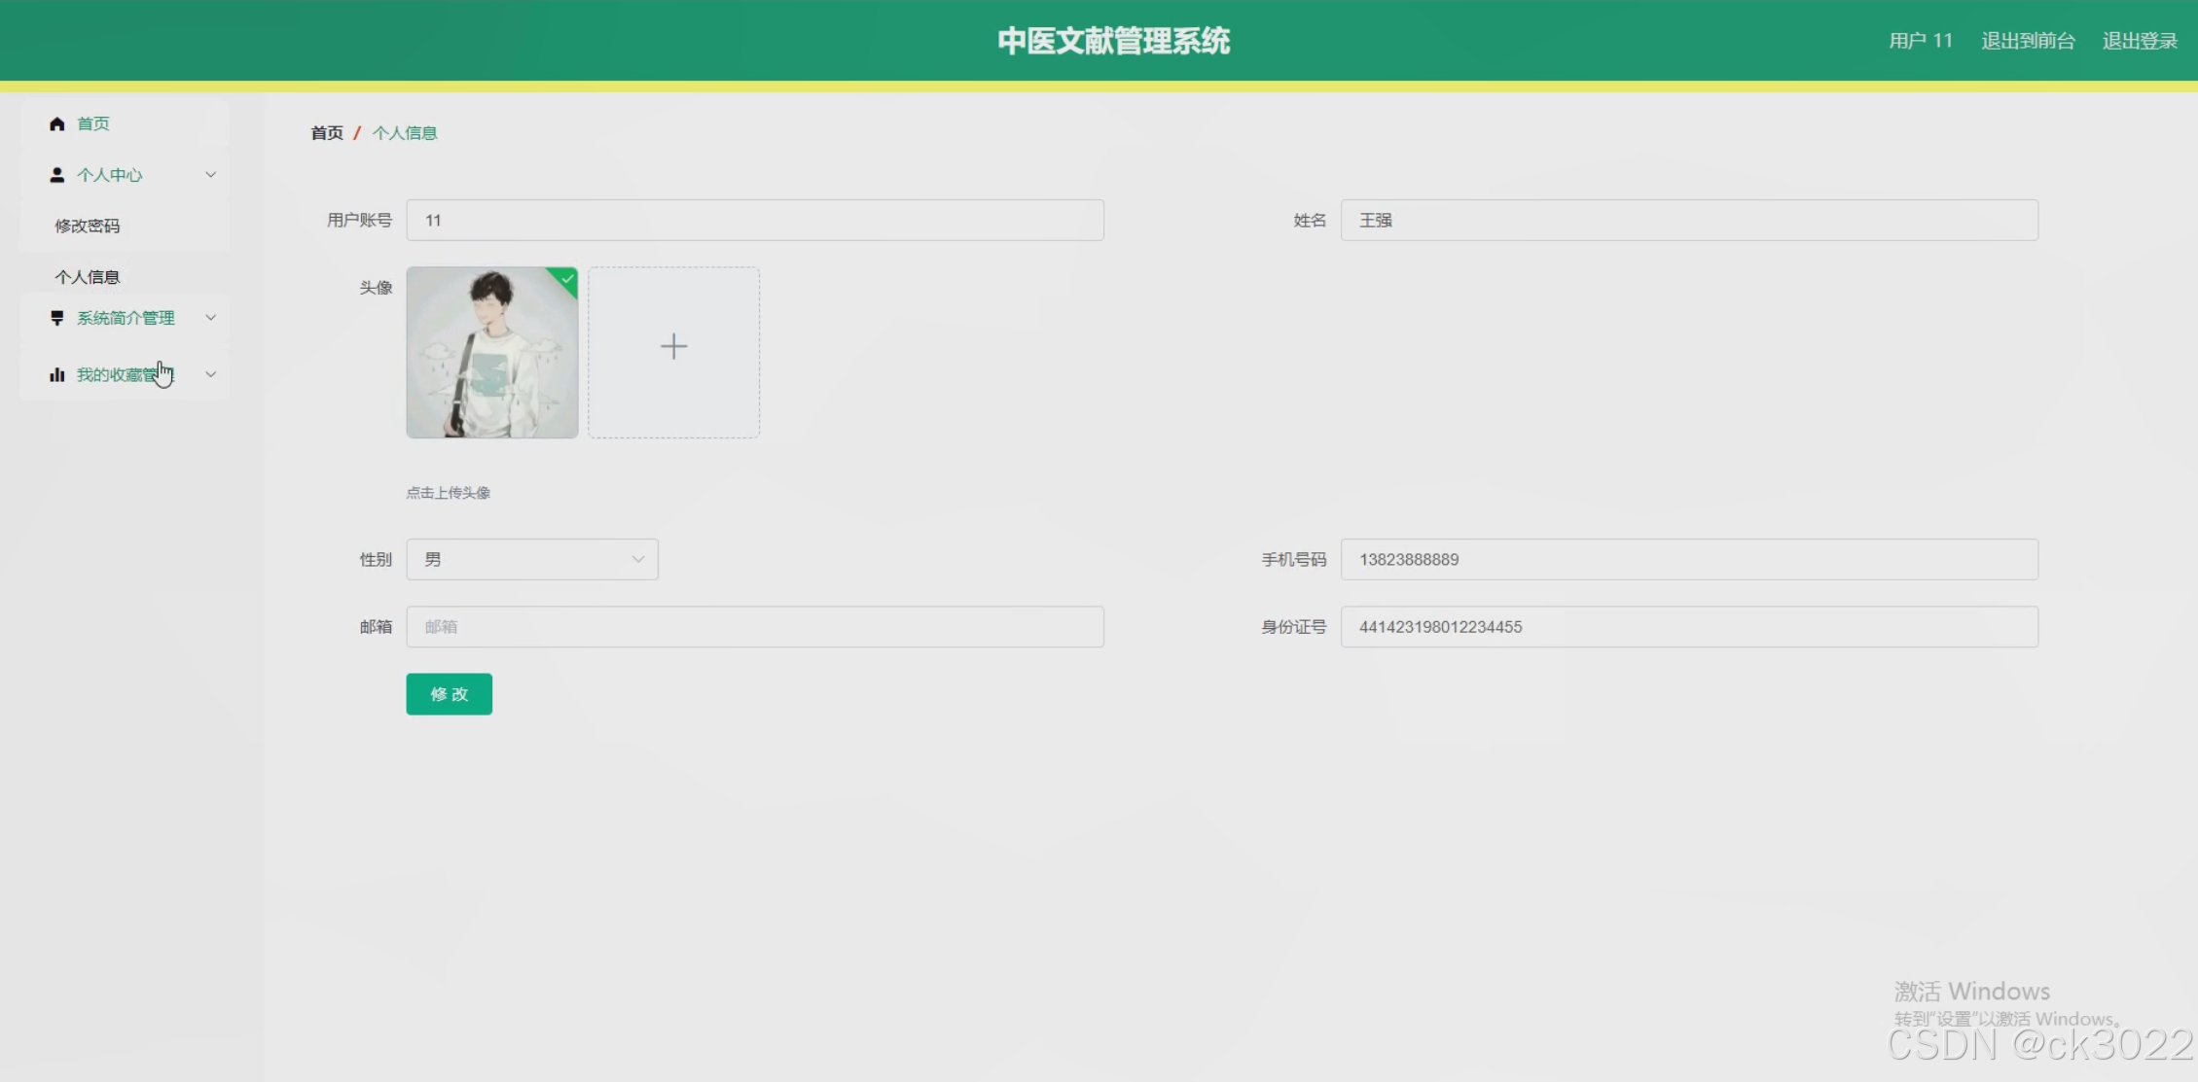The image size is (2198, 1082).
Task: Click the 姓名 name input field
Action: pyautogui.click(x=1688, y=221)
